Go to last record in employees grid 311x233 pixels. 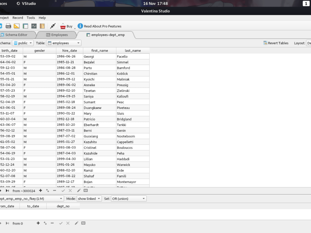tap(7, 191)
